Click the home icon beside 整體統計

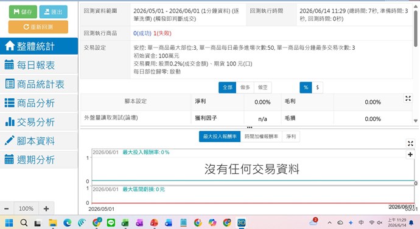(x=10, y=46)
